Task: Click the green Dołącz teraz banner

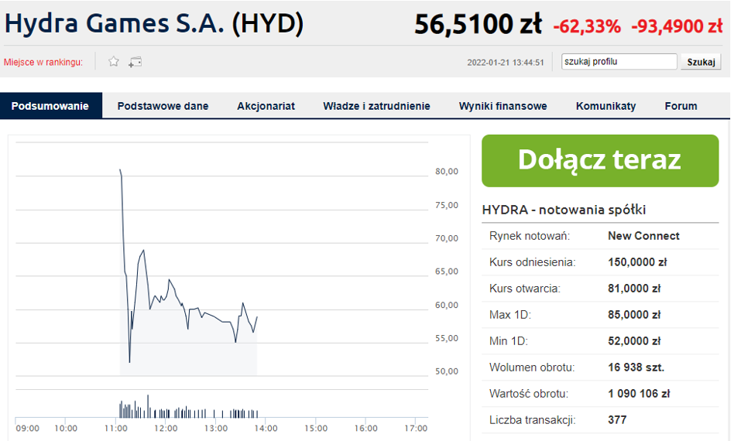Action: [600, 161]
